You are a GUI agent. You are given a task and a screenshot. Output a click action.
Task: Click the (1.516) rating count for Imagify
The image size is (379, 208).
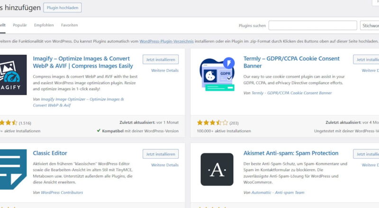click(25, 123)
